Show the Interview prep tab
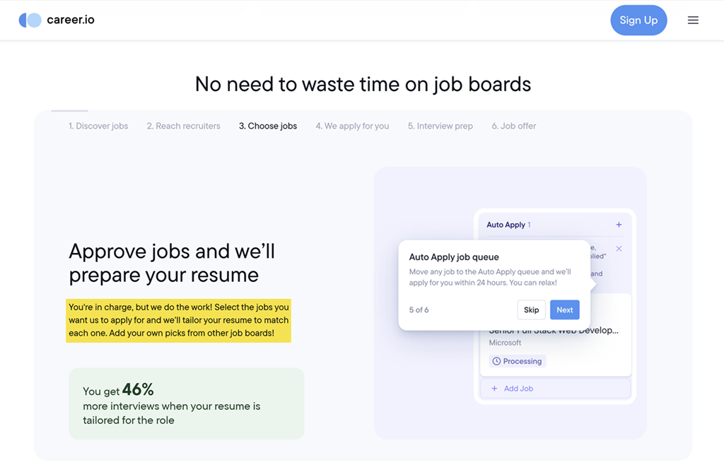The width and height of the screenshot is (724, 465). click(x=440, y=126)
